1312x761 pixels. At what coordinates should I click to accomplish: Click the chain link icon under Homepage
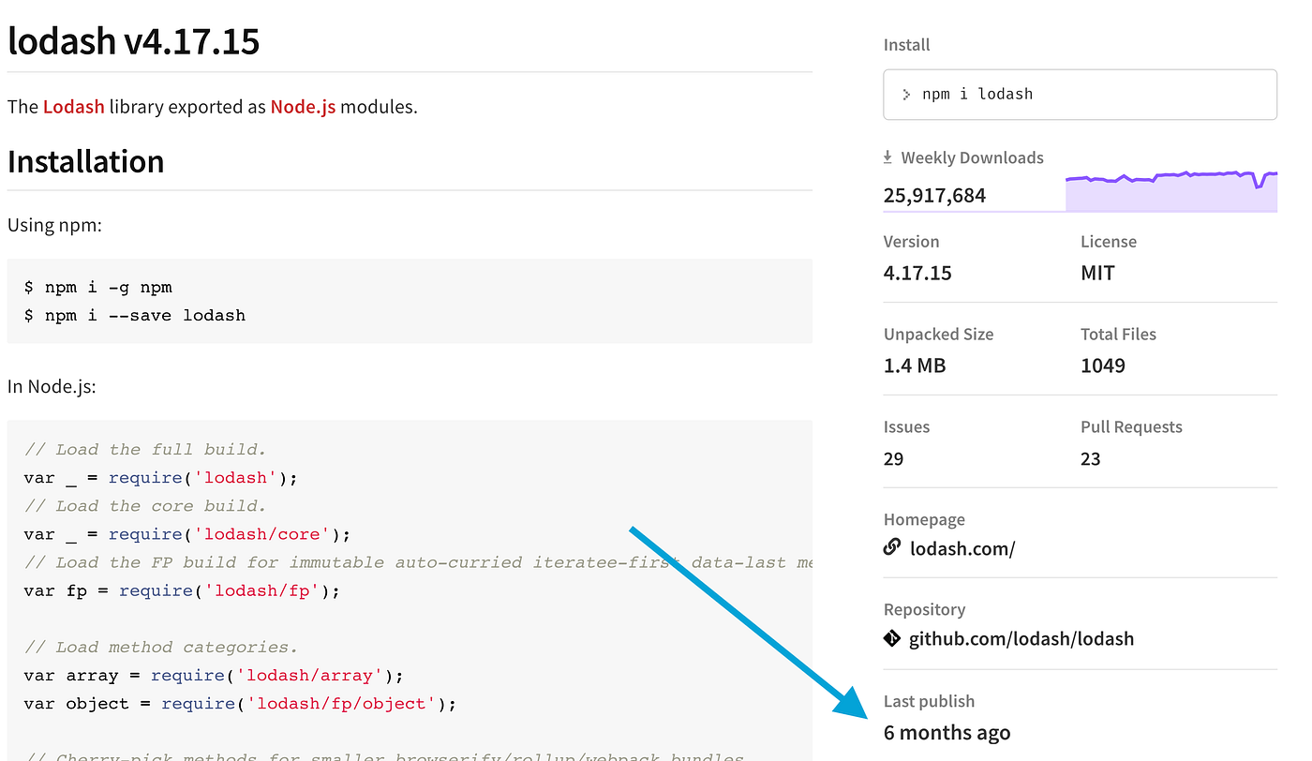[892, 547]
